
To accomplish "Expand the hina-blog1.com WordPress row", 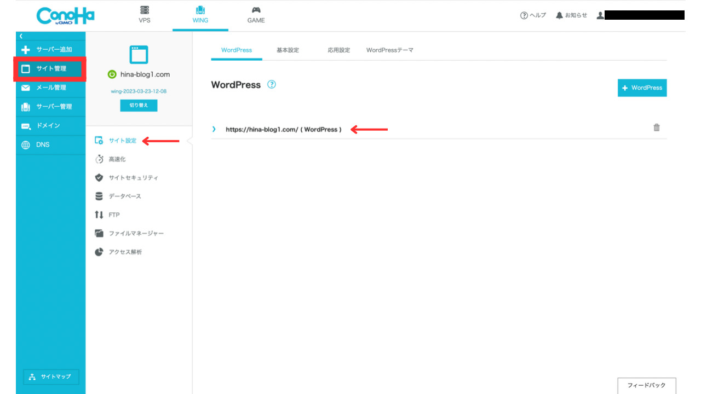I will point(214,129).
